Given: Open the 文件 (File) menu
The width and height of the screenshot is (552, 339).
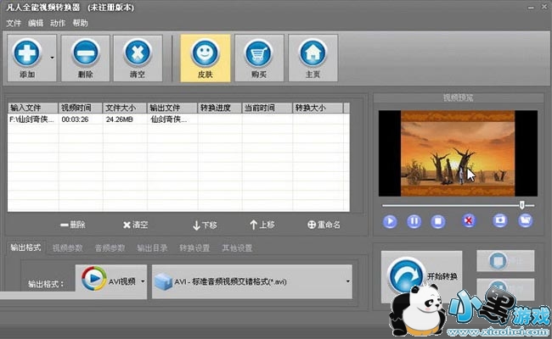Looking at the screenshot, I should pyautogui.click(x=14, y=23).
